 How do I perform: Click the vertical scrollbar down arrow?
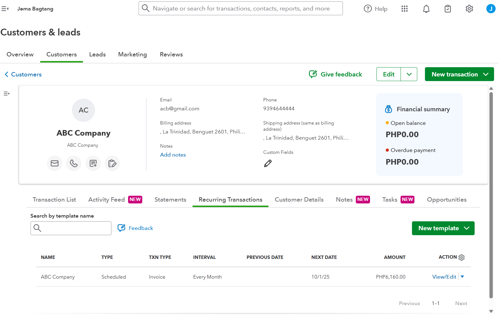click(x=491, y=311)
